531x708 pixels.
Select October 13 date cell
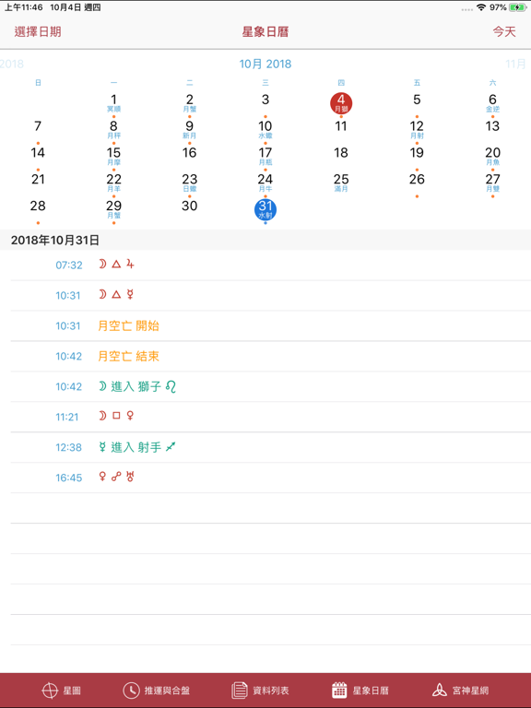click(492, 126)
